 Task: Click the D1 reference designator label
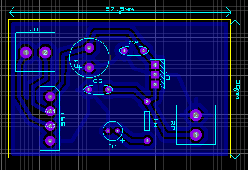point(113,146)
